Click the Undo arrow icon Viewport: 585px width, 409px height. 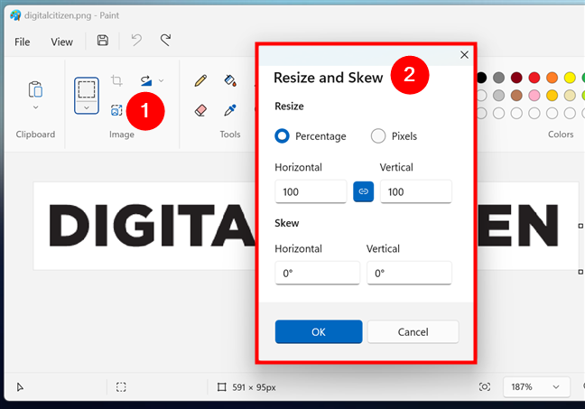pyautogui.click(x=136, y=40)
